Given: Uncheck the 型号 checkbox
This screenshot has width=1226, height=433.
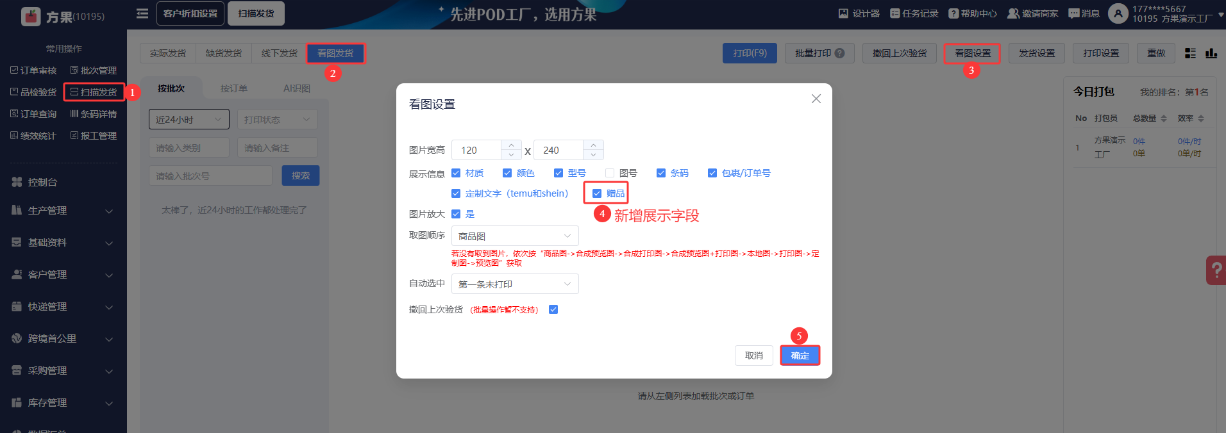Looking at the screenshot, I should tap(558, 173).
